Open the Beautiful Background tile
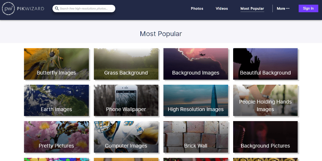 265,64
